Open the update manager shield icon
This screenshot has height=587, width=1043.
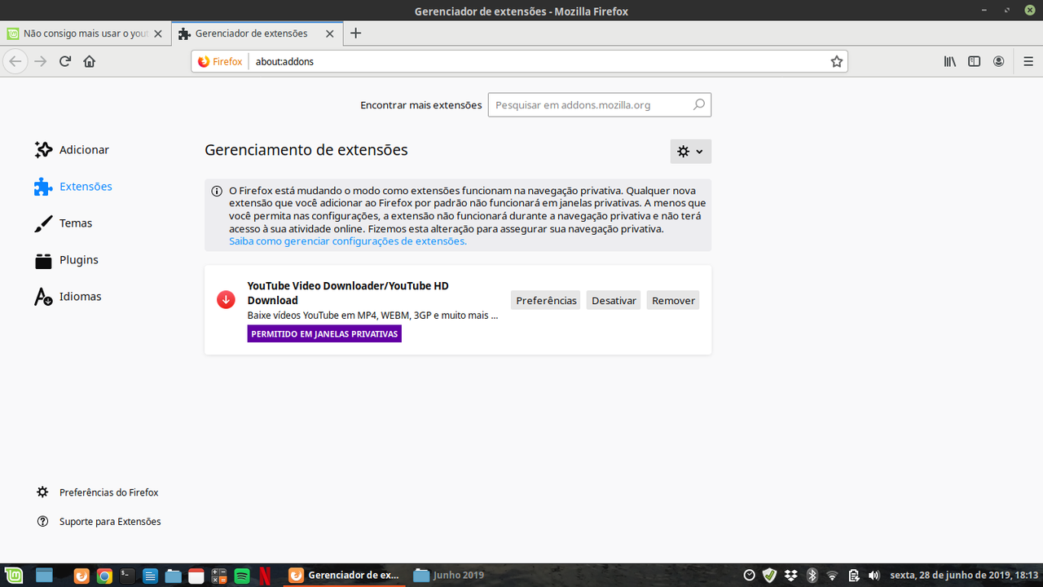[x=769, y=576]
